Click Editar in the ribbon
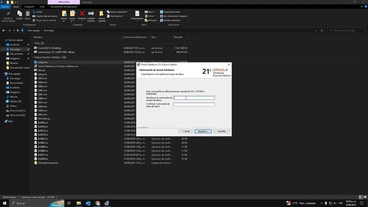368x207 pixels. (x=149, y=16)
